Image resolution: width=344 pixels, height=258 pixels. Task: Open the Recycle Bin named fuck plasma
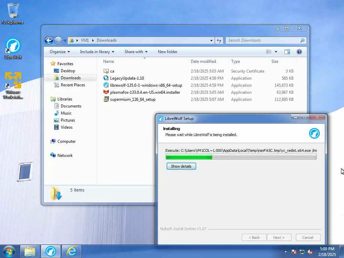12,13
